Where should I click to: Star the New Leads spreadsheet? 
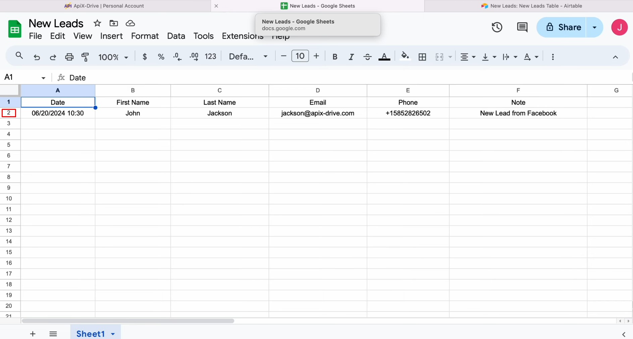[97, 23]
